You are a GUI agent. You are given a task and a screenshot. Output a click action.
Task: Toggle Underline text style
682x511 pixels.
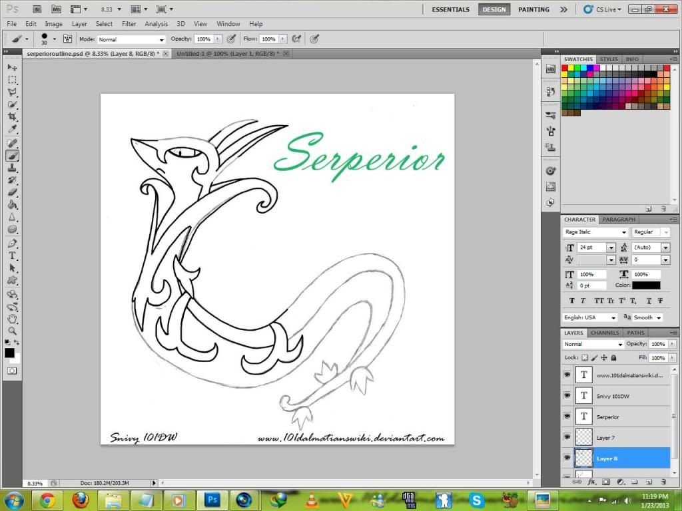coord(649,301)
